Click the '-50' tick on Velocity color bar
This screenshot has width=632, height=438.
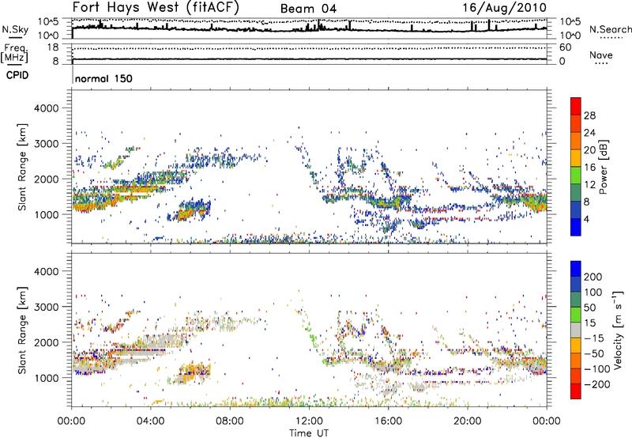[x=594, y=353]
